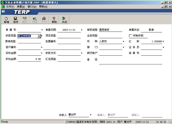The height and width of the screenshot is (124, 172).
Task: Click the 保存 (Save) floppy disk icon
Action: coord(15,20)
